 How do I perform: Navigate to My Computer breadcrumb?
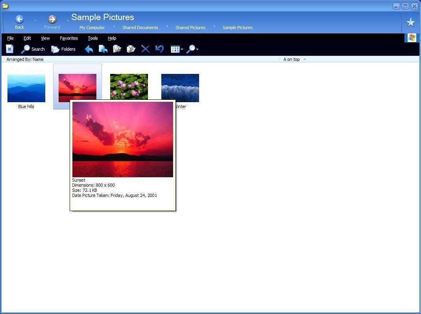pyautogui.click(x=92, y=28)
